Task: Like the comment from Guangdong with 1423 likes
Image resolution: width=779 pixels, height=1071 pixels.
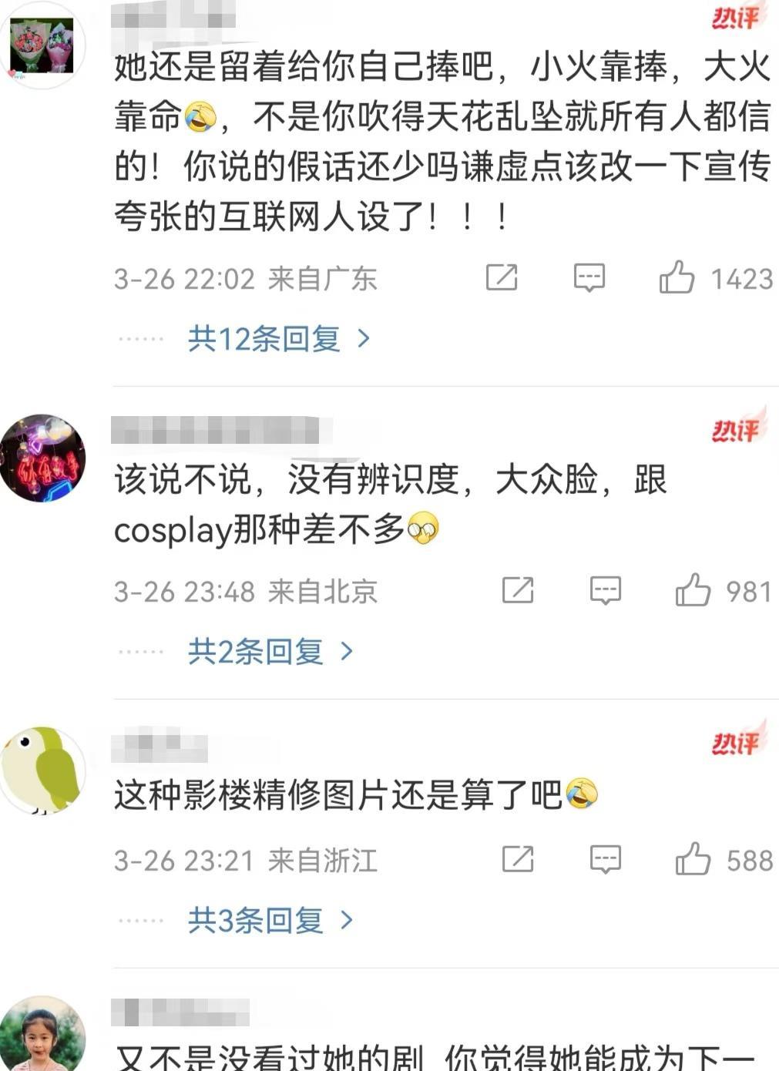Action: [x=677, y=277]
